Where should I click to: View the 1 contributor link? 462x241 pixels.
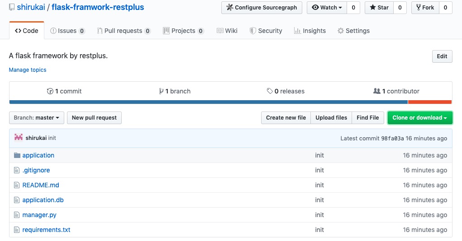[396, 91]
